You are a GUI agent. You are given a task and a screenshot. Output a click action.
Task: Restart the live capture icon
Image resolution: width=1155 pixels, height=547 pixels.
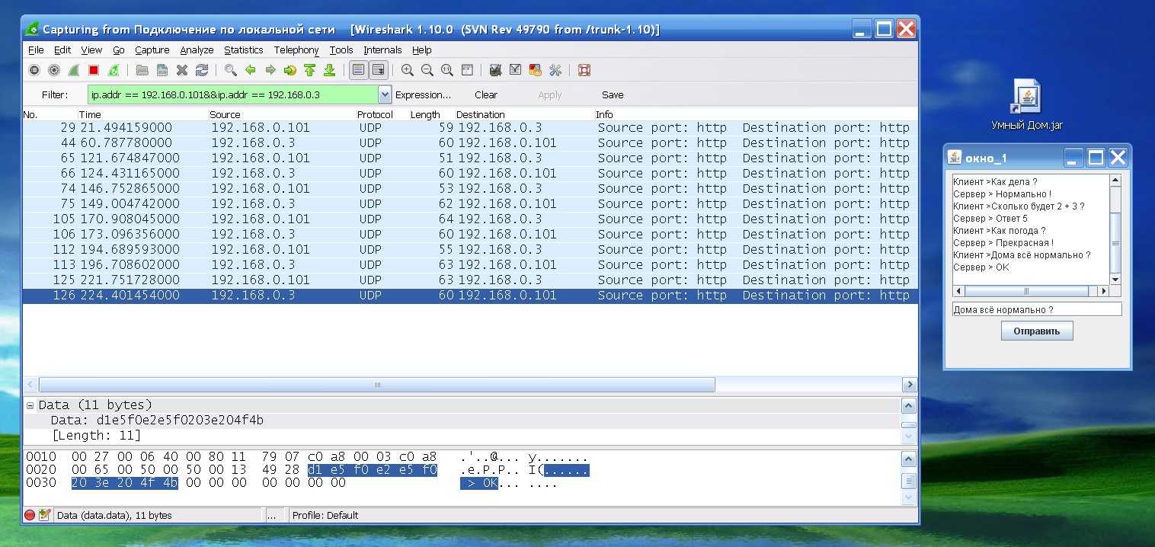114,70
